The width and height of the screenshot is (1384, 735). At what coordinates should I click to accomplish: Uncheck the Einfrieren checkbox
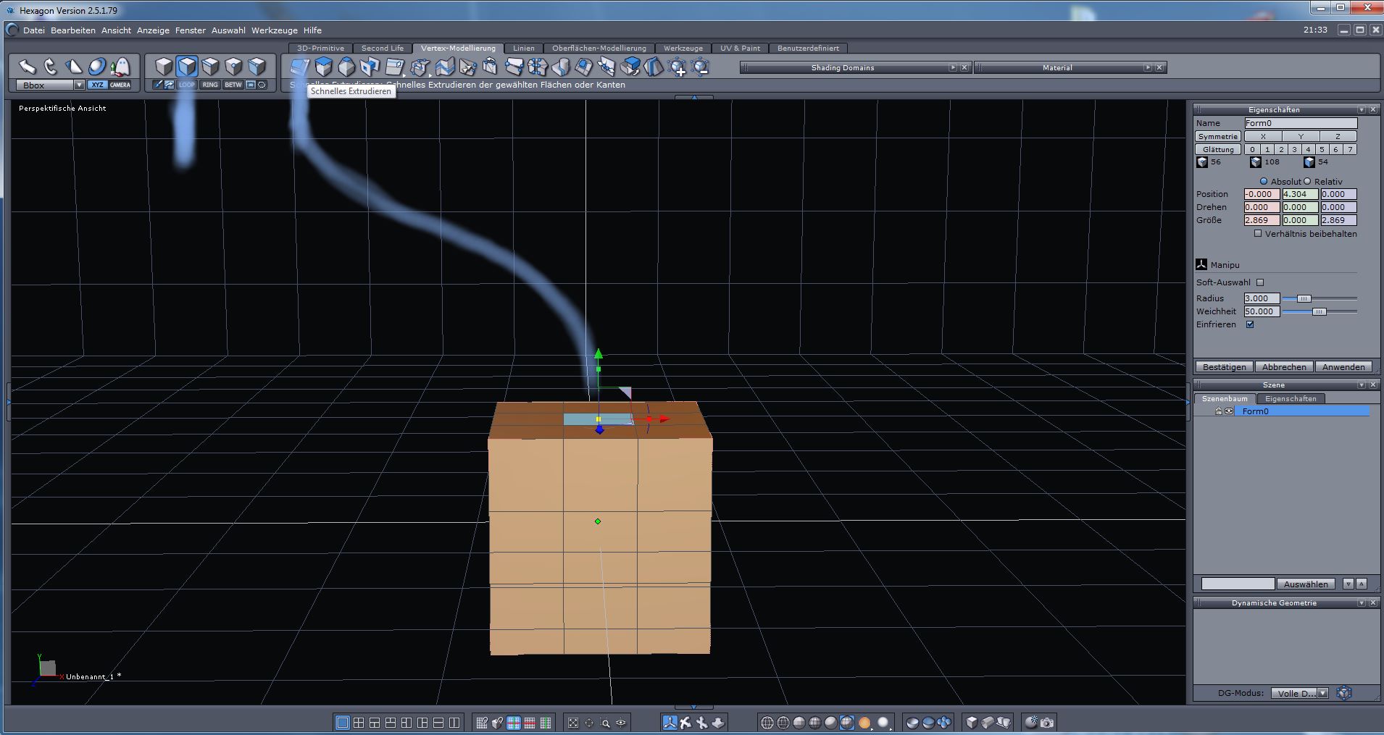1250,324
